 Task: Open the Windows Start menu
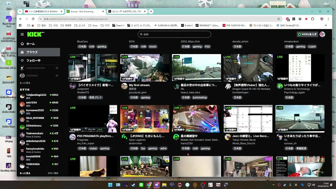click(110, 185)
